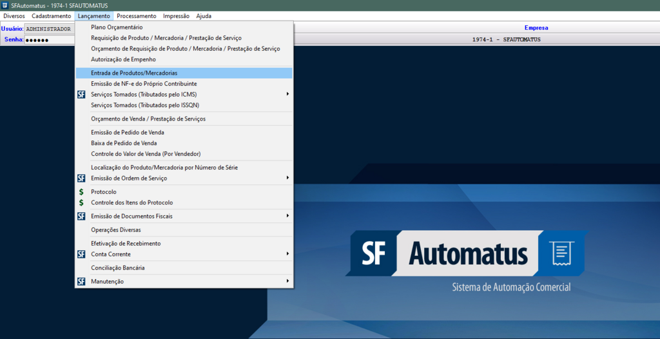
Task: Expand Emissão de Ordem de Serviço submenu arrow
Action: click(287, 178)
